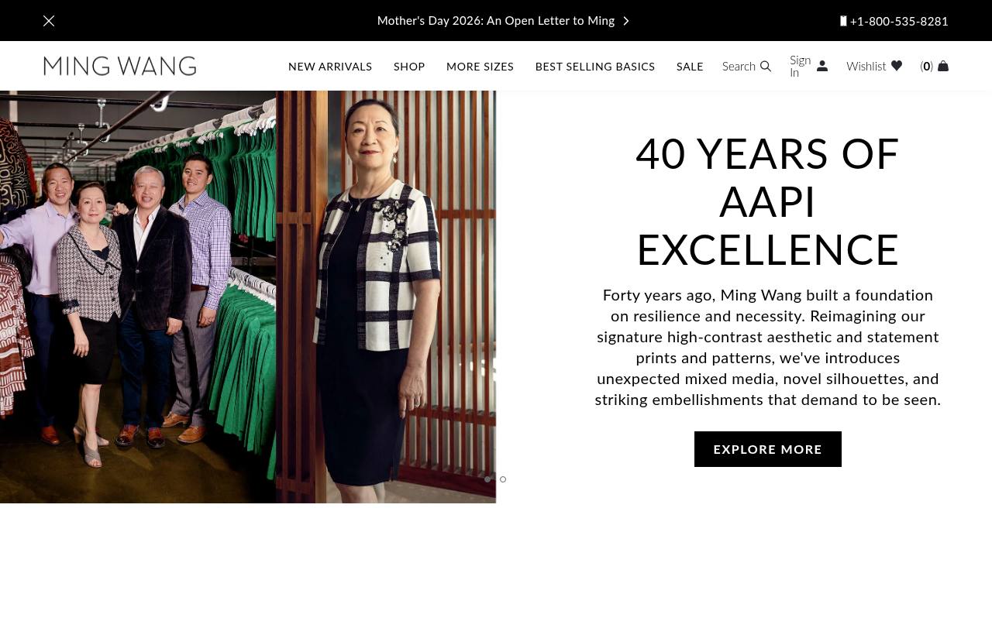
Task: Click the wishlist heart icon
Action: [x=897, y=66]
